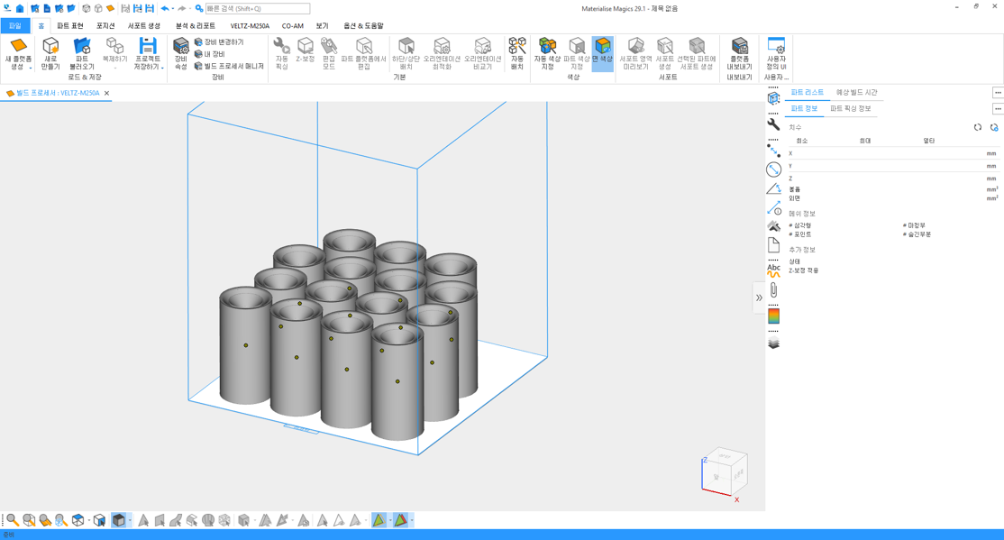Image resolution: width=1004 pixels, height=540 pixels.
Task: Click the 프로젝트 저장하기 floppy icon
Action: point(148,46)
